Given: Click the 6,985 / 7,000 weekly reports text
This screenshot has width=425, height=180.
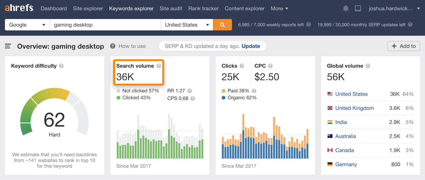Looking at the screenshot, I should [271, 25].
